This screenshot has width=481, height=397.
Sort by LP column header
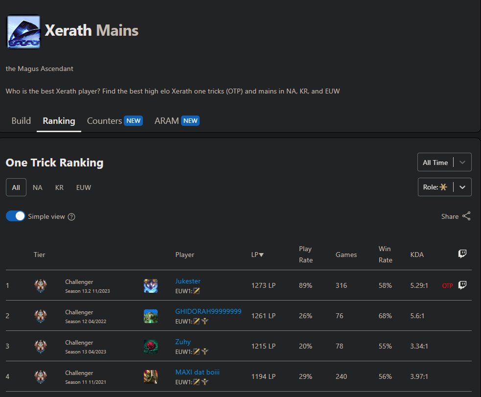tap(257, 255)
